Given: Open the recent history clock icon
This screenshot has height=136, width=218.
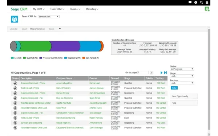Looking at the screenshot, I should (x=195, y=3).
